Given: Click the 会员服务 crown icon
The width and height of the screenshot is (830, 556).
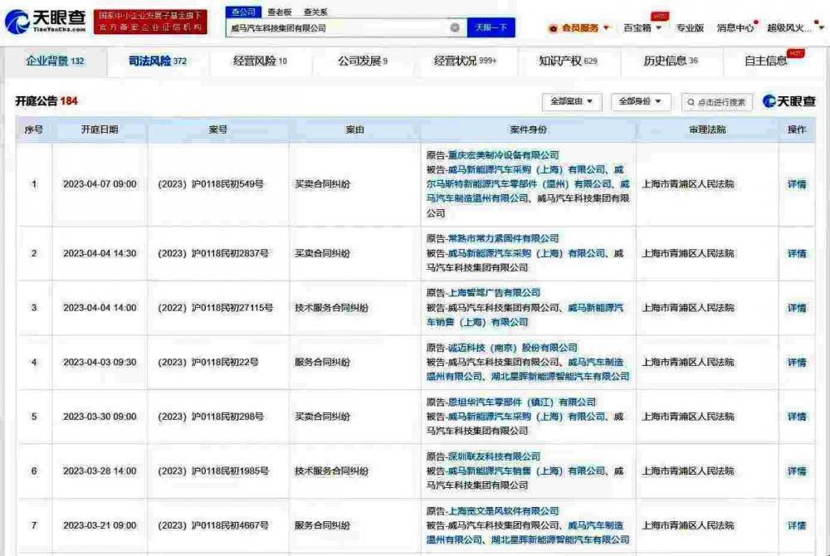Looking at the screenshot, I should pyautogui.click(x=553, y=28).
